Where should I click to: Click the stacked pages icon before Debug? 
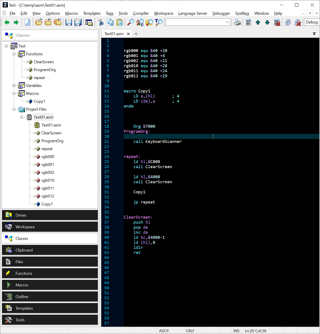tap(288, 22)
